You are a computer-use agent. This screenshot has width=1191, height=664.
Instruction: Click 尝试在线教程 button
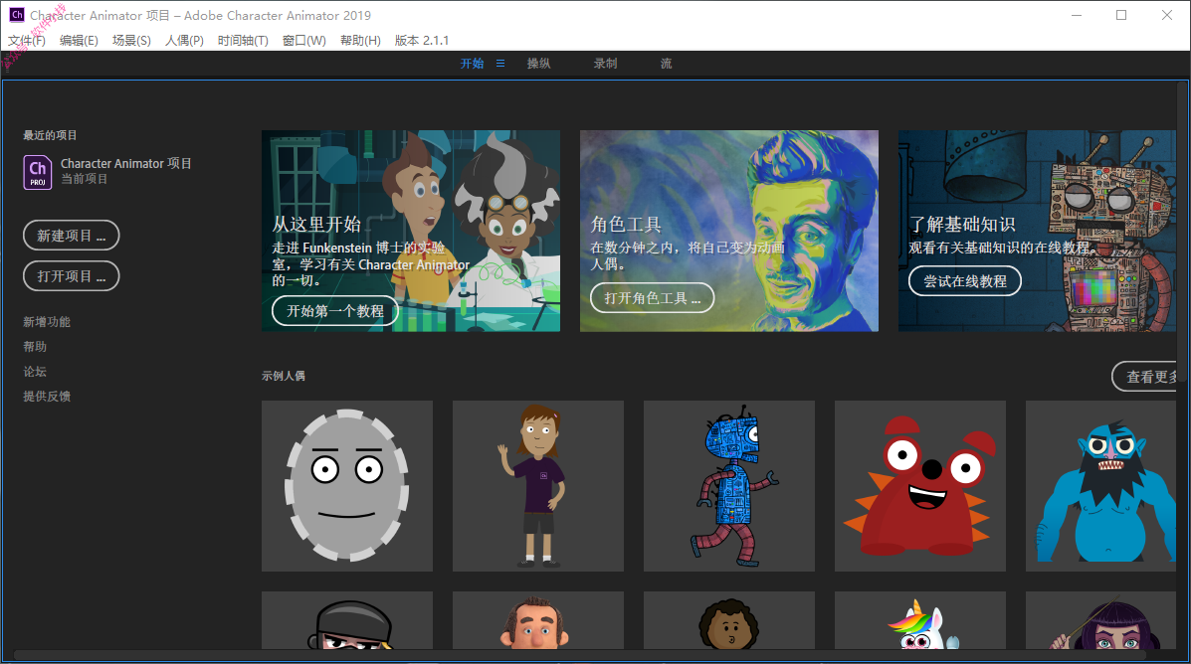[965, 281]
